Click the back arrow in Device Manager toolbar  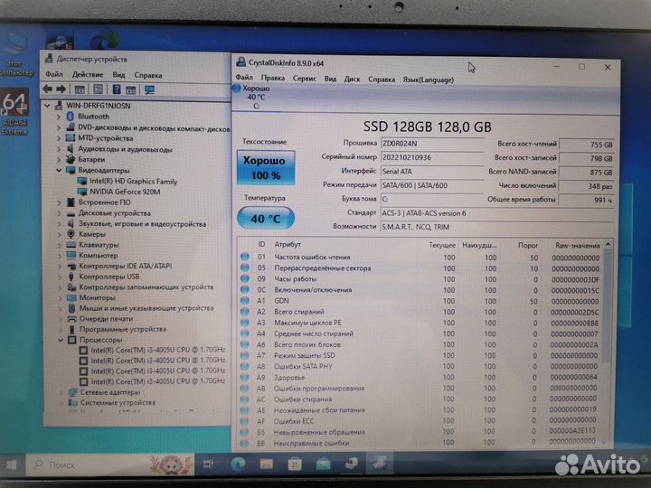coord(48,89)
